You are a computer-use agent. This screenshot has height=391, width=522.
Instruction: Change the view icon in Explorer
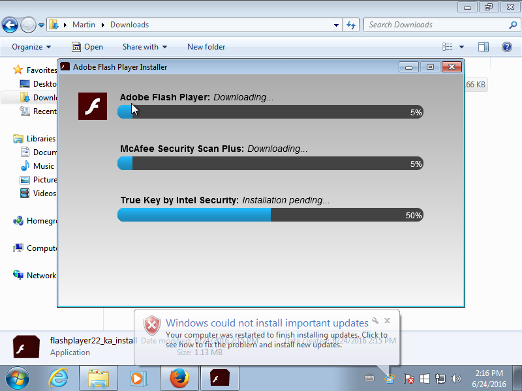pos(447,47)
